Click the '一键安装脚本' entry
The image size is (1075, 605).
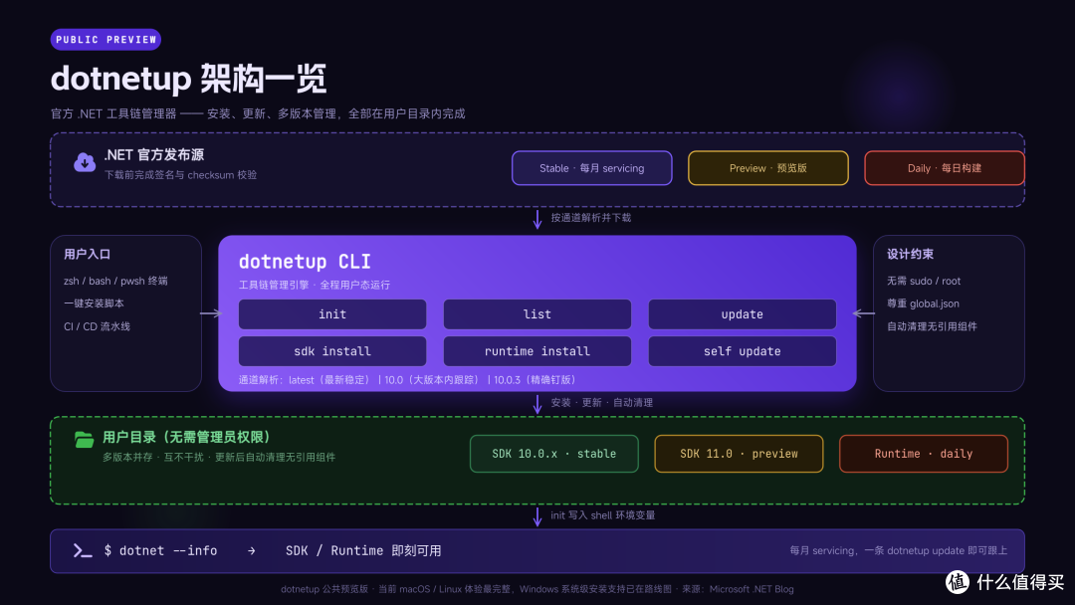point(94,303)
